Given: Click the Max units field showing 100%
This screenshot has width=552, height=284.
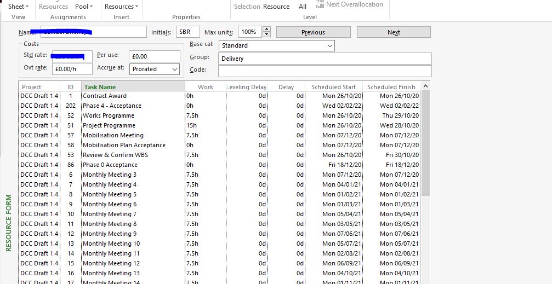Looking at the screenshot, I should click(250, 32).
